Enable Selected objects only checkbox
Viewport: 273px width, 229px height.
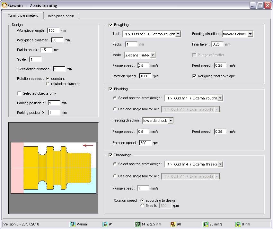coord(19,93)
